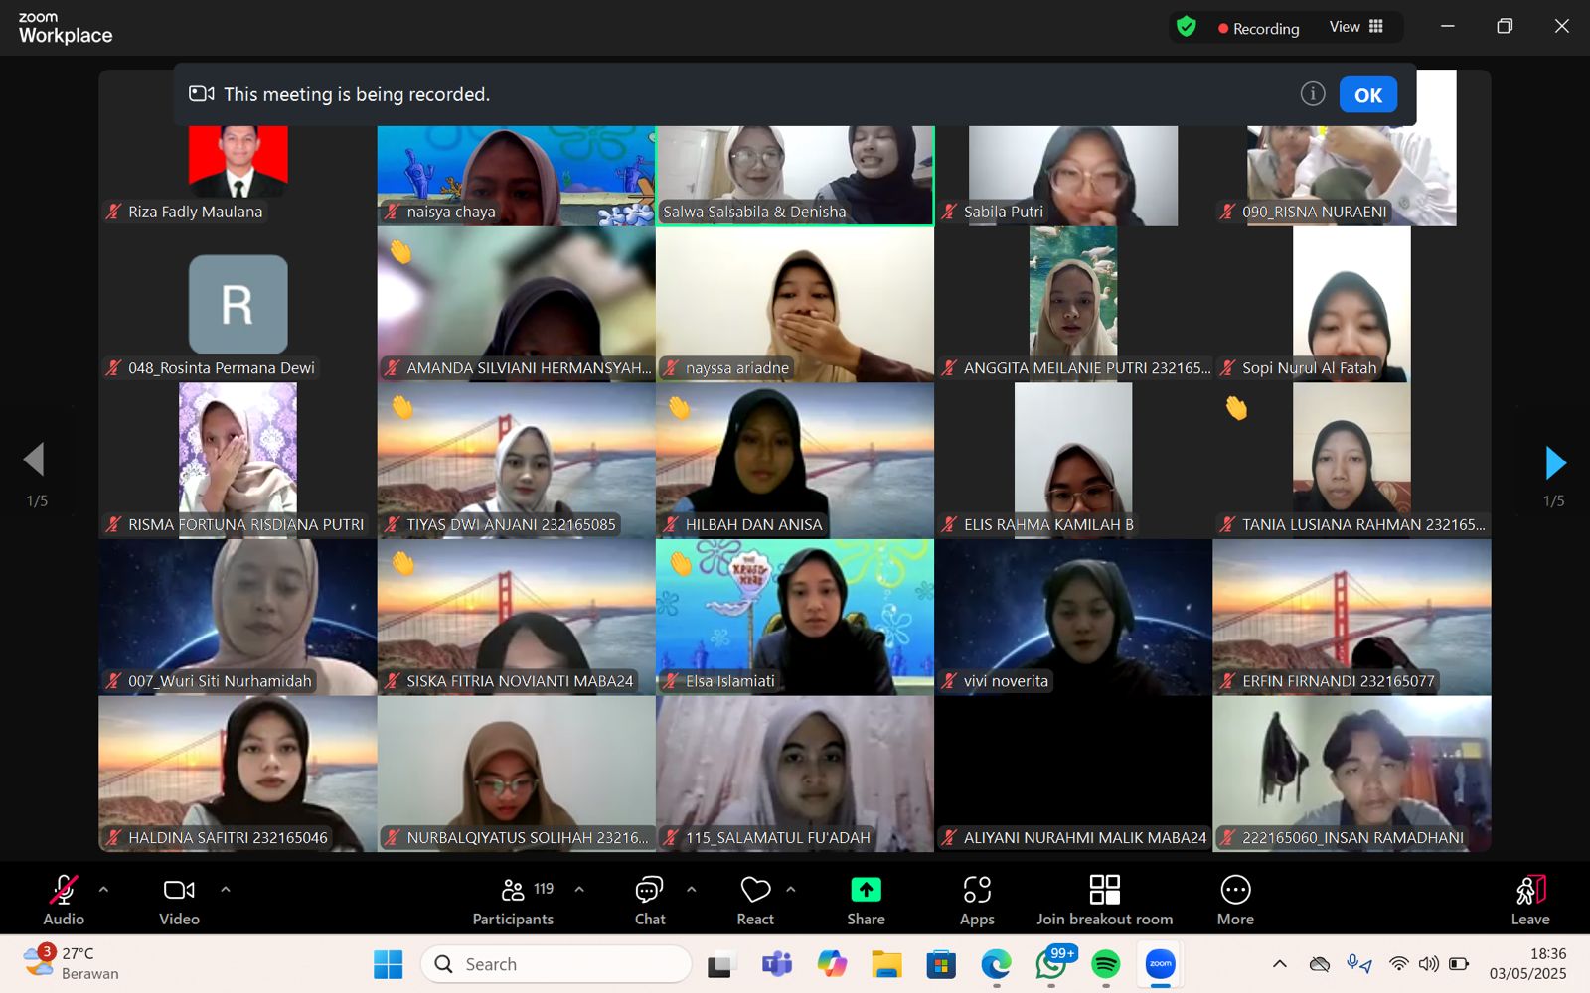Open the Participants panel

[x=513, y=900]
